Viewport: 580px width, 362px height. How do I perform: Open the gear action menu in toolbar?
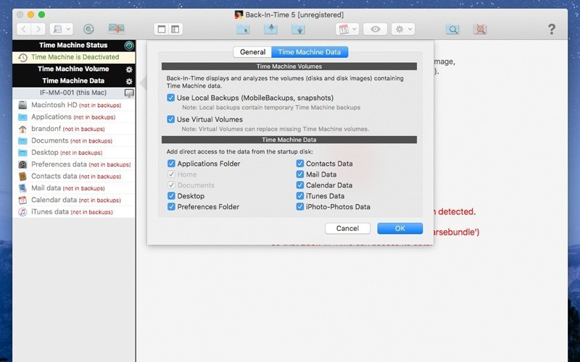coord(403,29)
